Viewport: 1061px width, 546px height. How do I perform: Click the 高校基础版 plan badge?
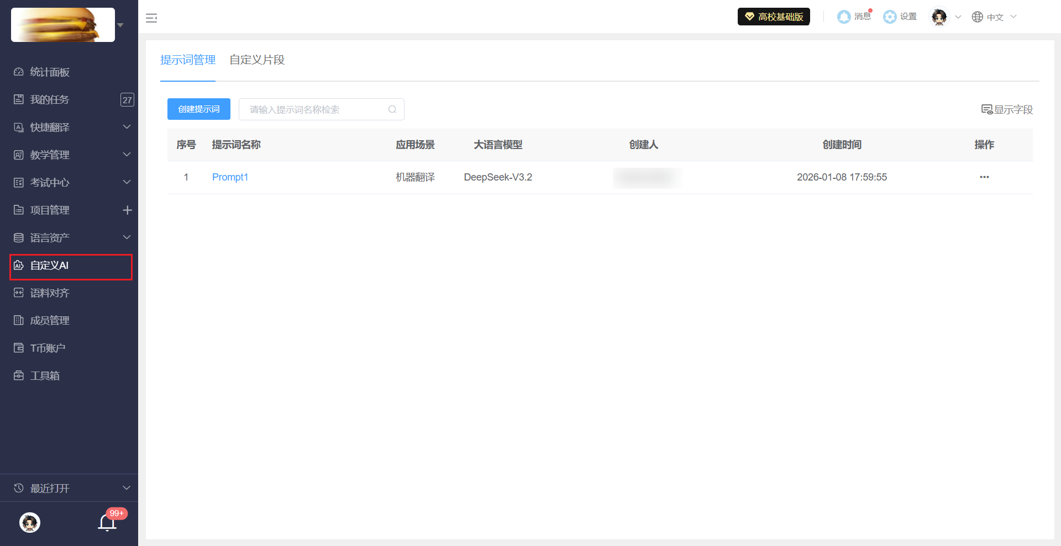774,17
